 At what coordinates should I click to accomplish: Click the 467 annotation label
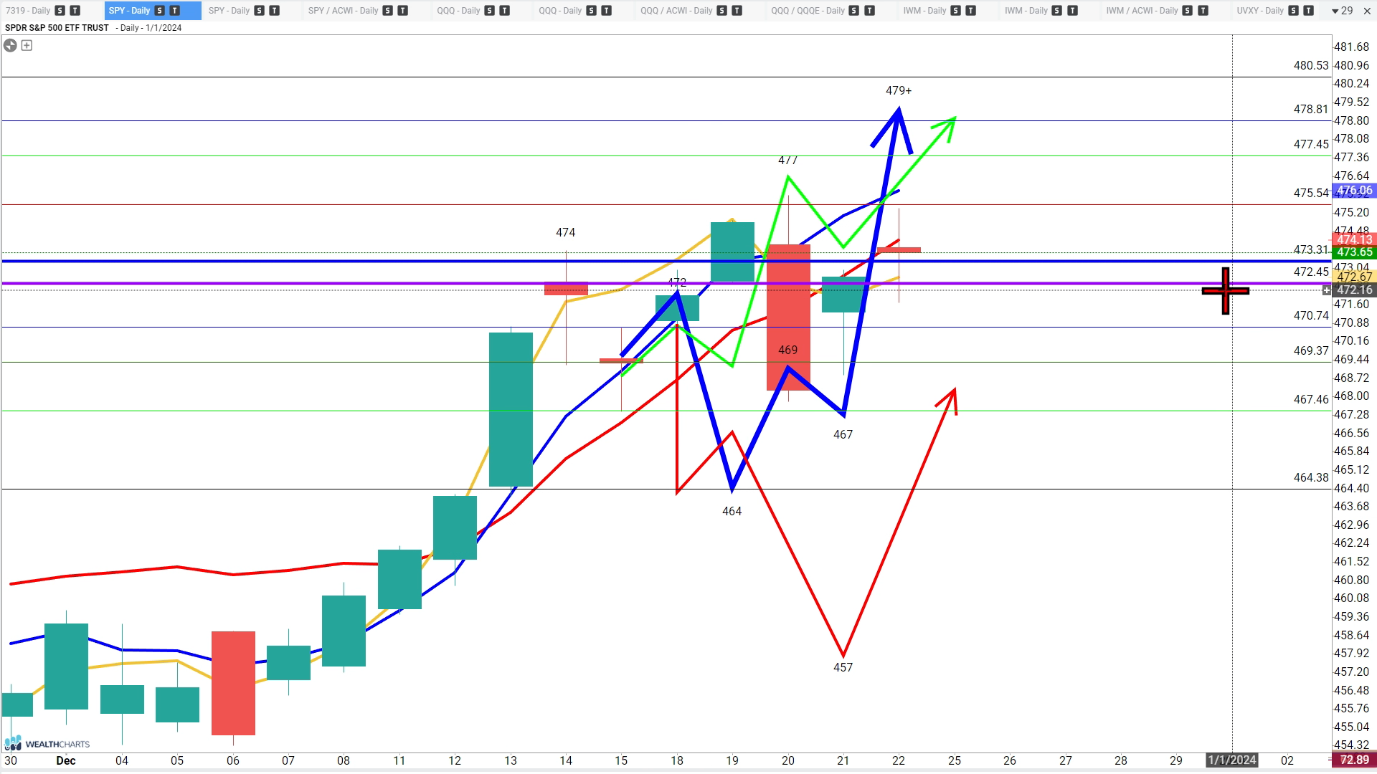coord(843,434)
